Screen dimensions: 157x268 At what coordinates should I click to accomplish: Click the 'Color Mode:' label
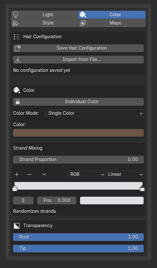click(x=26, y=113)
